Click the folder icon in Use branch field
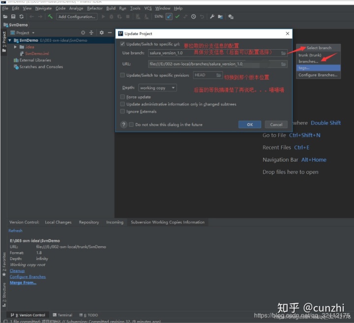 click(x=283, y=53)
